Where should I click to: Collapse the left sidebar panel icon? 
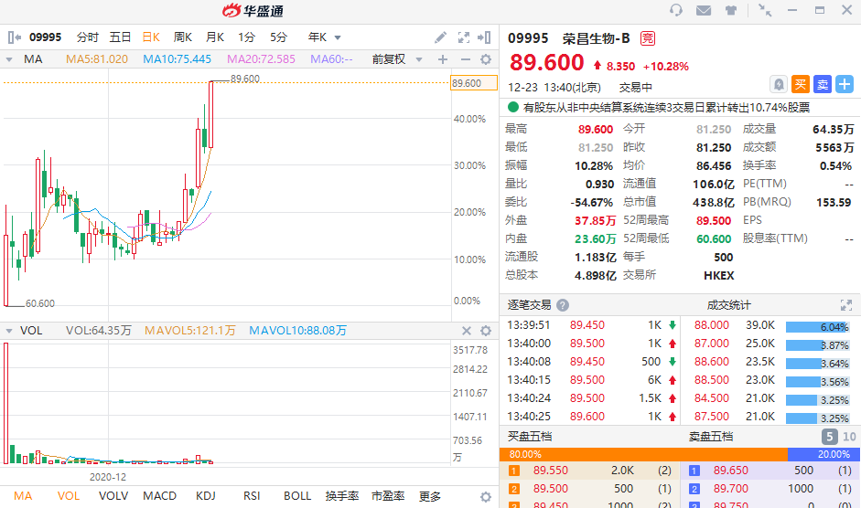15,37
